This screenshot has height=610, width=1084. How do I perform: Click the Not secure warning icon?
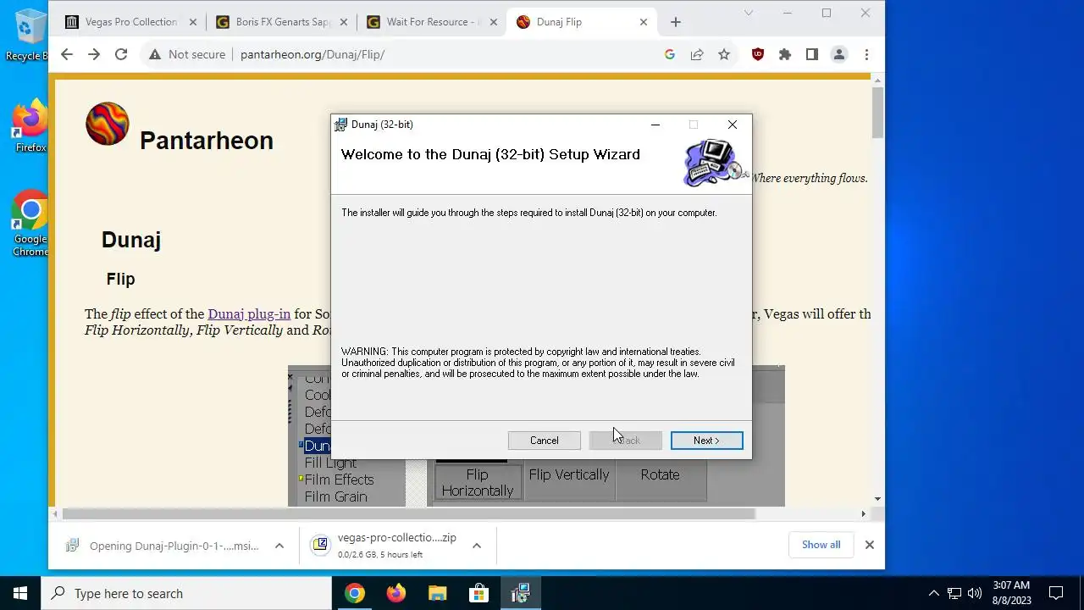pos(154,54)
